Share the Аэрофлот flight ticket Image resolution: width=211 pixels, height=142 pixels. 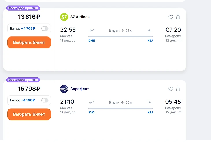point(178,89)
